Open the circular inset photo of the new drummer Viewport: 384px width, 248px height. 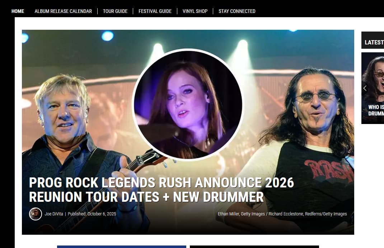pyautogui.click(x=188, y=105)
